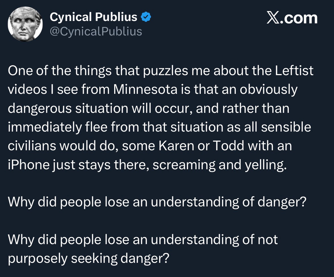Click the word "videos" in the tweet
The height and width of the screenshot is (277, 334).
[x=27, y=90]
